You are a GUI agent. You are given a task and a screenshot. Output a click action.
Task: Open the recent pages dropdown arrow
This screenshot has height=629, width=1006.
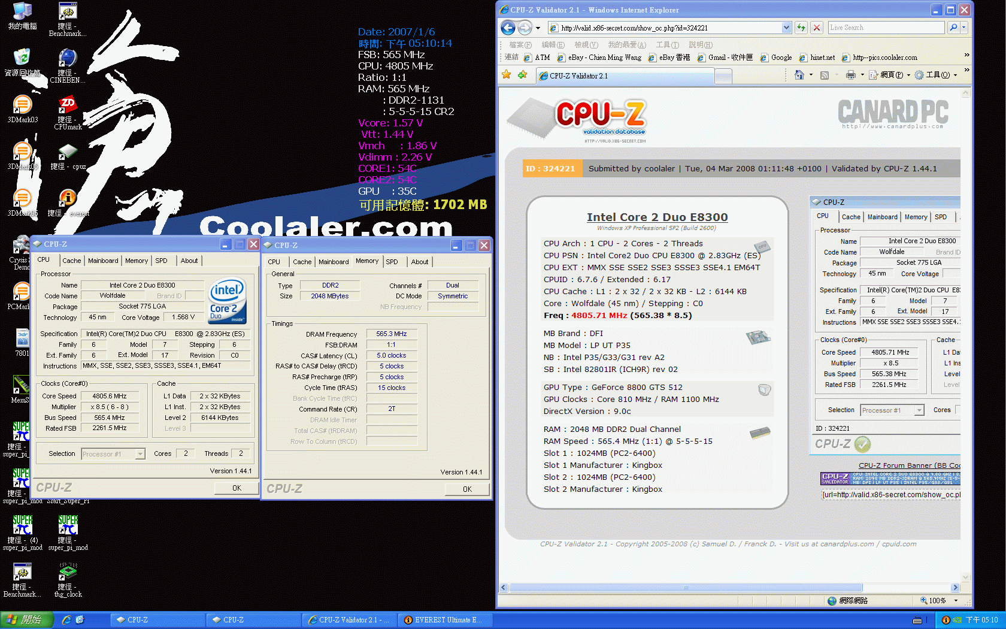(538, 28)
